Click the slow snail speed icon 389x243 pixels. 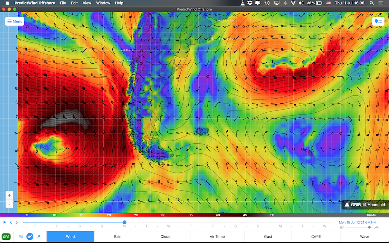tap(341, 228)
